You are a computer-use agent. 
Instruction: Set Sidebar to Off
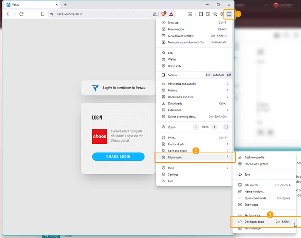229,75
